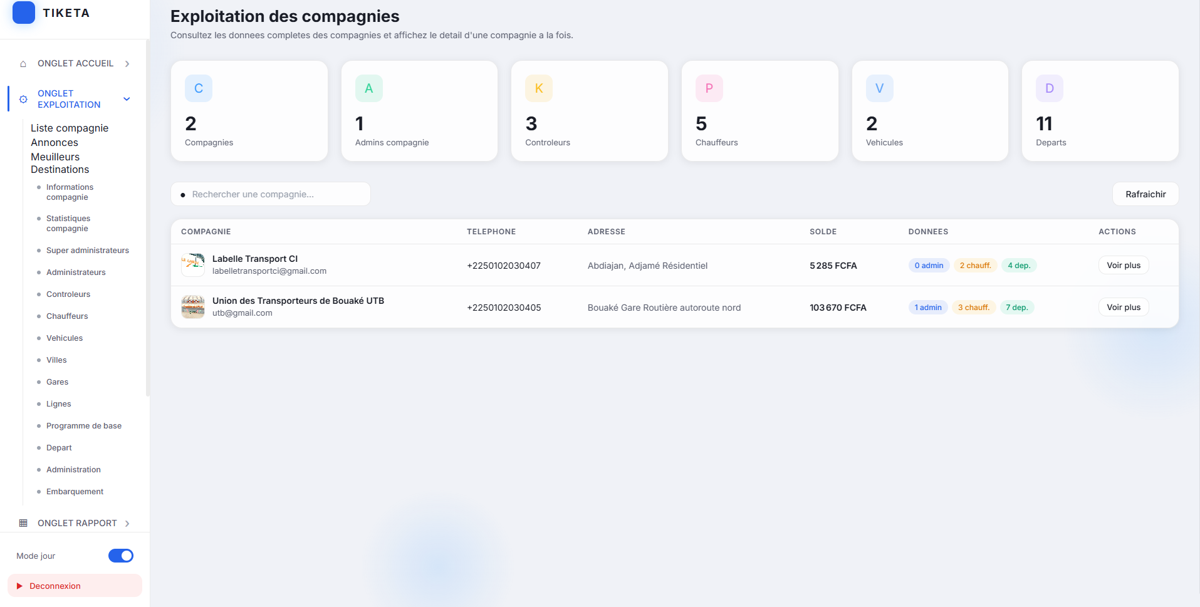The width and height of the screenshot is (1200, 607).
Task: Click the labelletransportci@gmail.com email
Action: 269,271
